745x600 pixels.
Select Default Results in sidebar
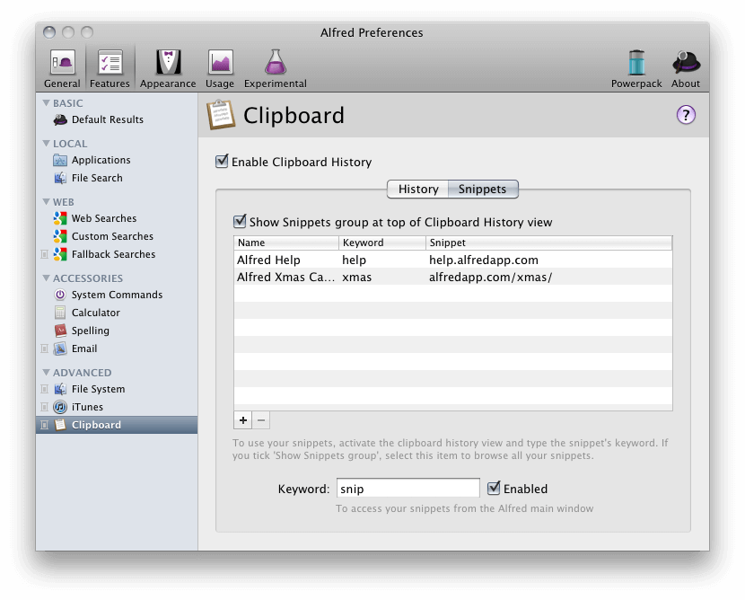click(108, 119)
